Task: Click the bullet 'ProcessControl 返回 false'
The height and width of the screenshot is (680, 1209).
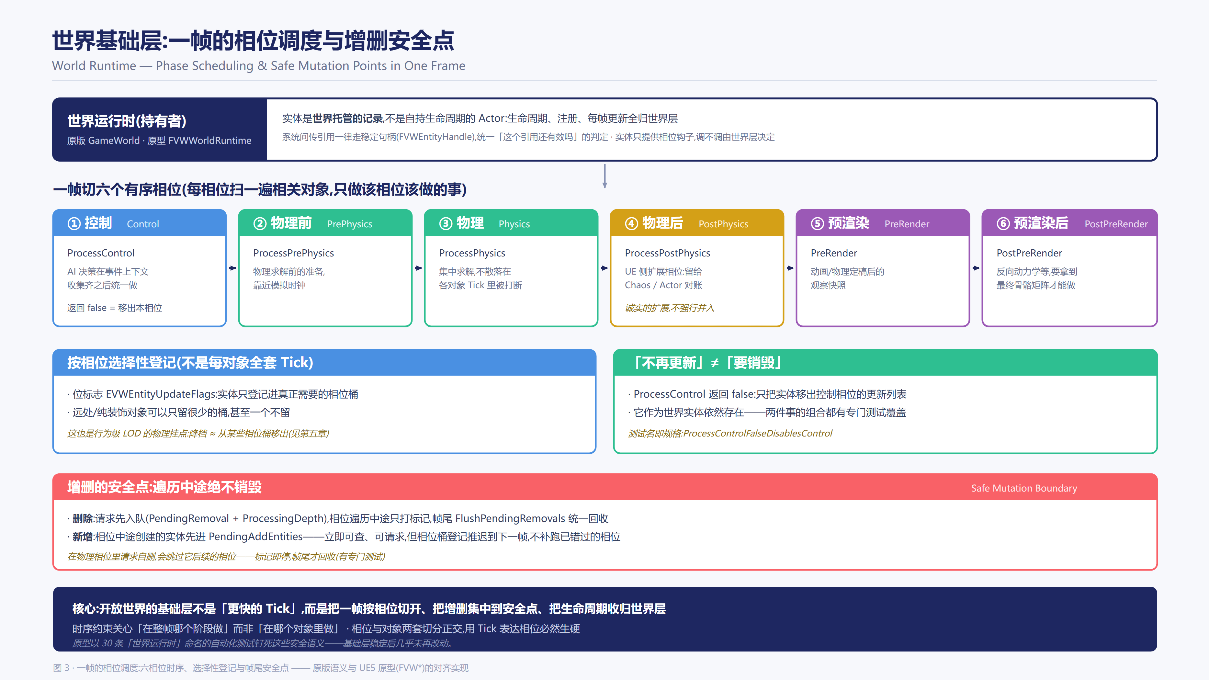Action: tap(767, 394)
